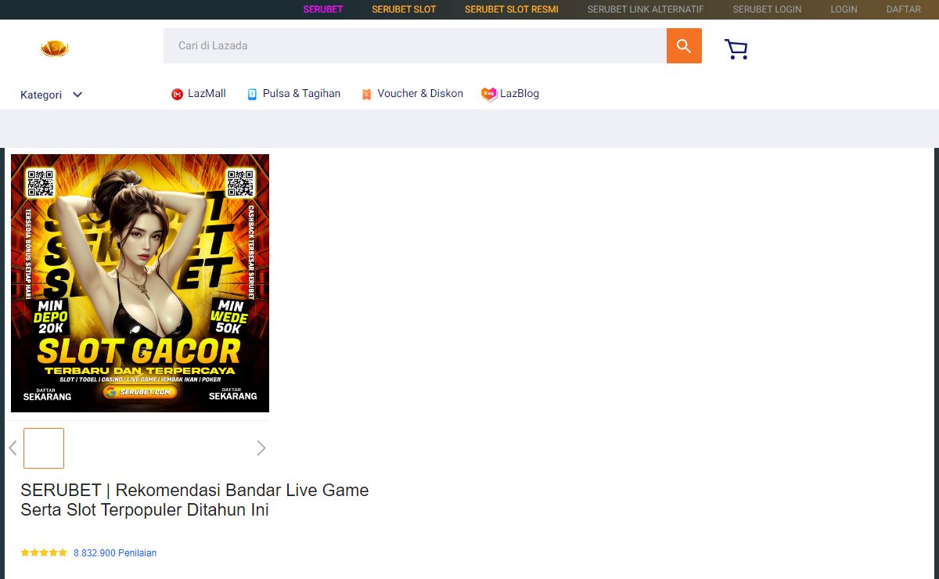
Task: Show previous product thumbnail with left arrow
Action: coord(13,448)
